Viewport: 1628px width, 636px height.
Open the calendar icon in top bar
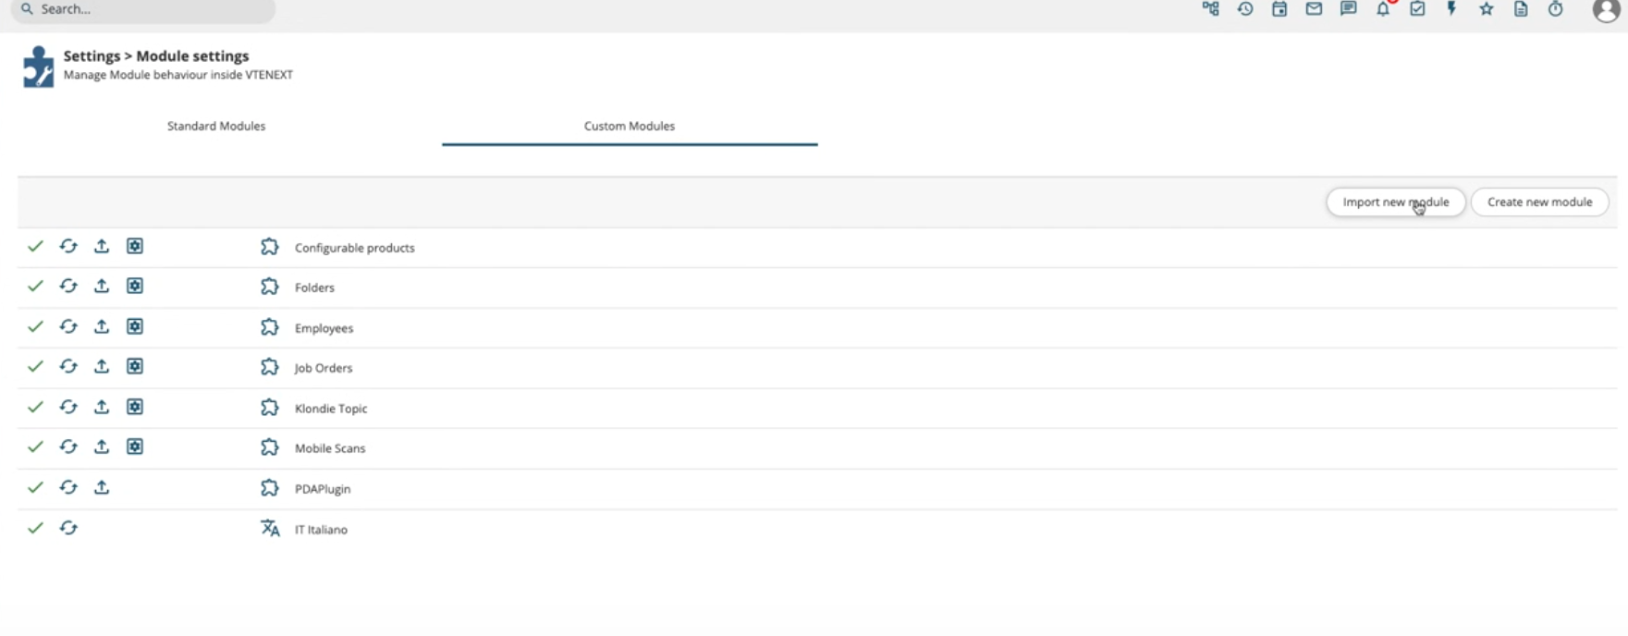[1279, 9]
